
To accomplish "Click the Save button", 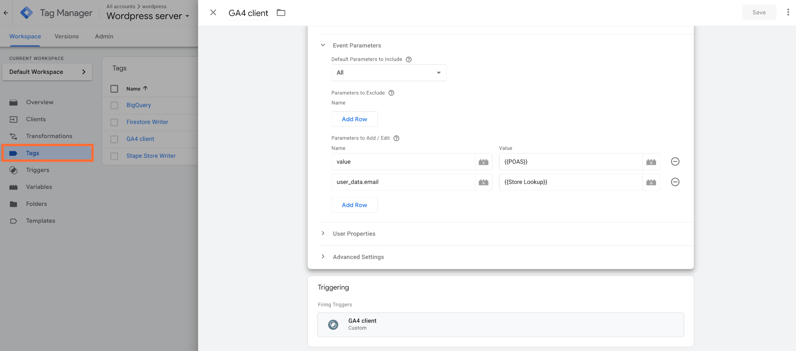I will click(x=759, y=12).
